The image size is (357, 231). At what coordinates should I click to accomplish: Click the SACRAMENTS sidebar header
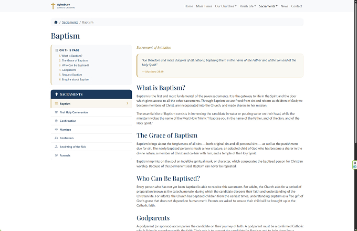pyautogui.click(x=91, y=94)
